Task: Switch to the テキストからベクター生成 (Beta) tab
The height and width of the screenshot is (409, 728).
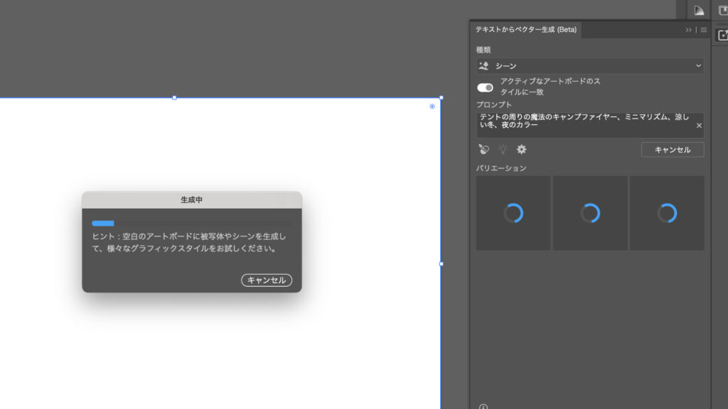Action: 527,30
